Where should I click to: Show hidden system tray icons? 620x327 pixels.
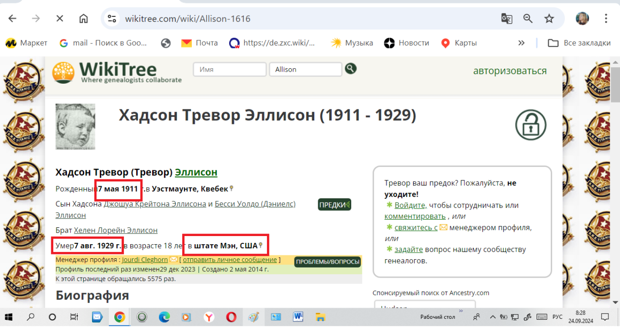pos(493,317)
